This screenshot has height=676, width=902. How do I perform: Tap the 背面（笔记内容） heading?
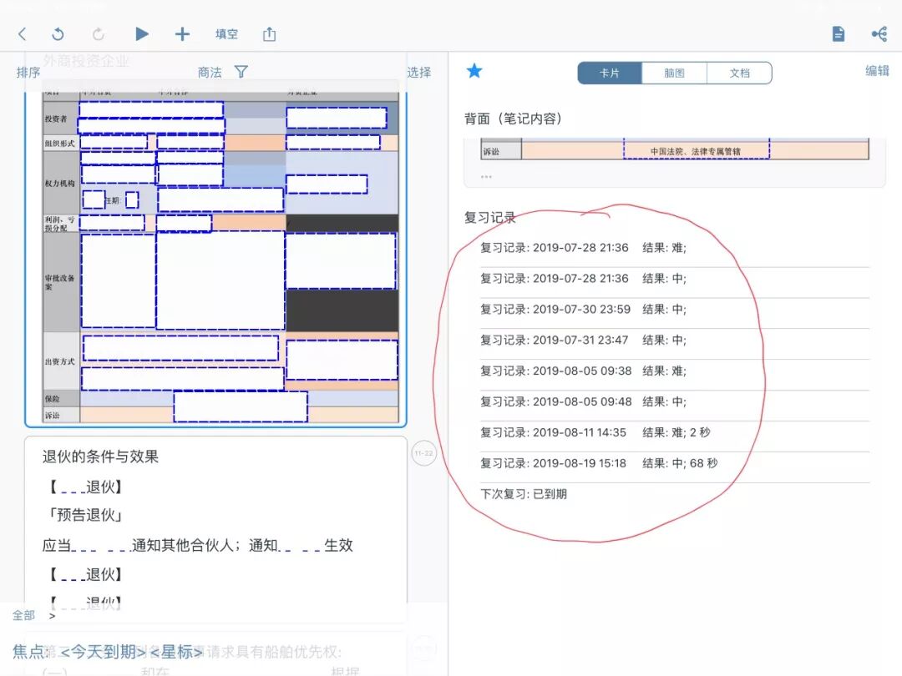coord(513,119)
